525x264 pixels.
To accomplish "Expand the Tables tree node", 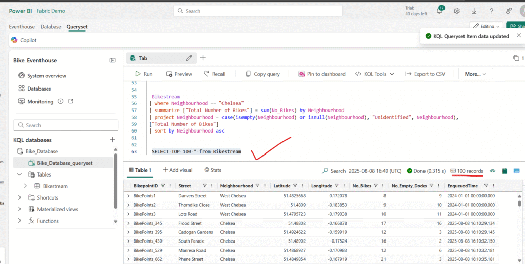I will 19,174.
